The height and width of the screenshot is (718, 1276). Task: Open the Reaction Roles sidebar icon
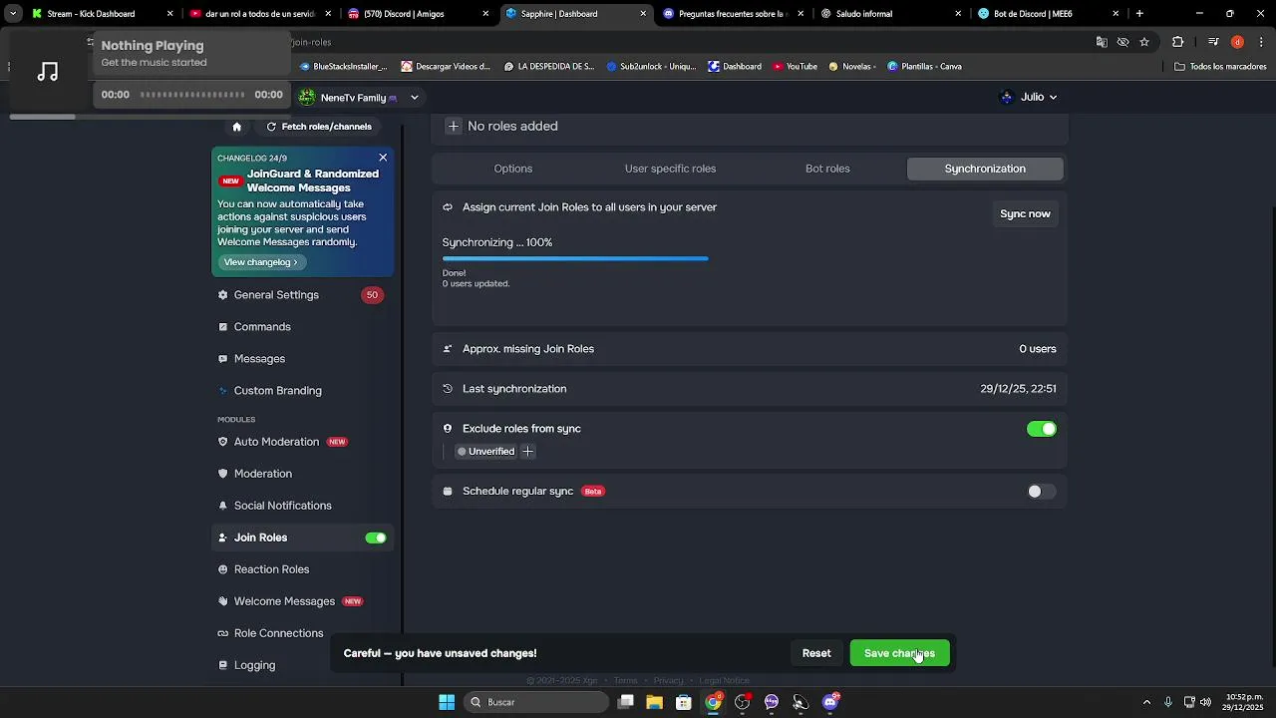[x=223, y=569]
